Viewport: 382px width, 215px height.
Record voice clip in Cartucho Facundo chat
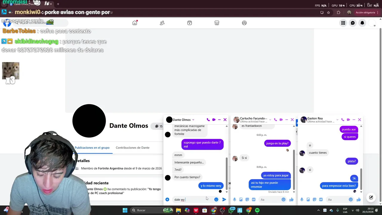235,199
